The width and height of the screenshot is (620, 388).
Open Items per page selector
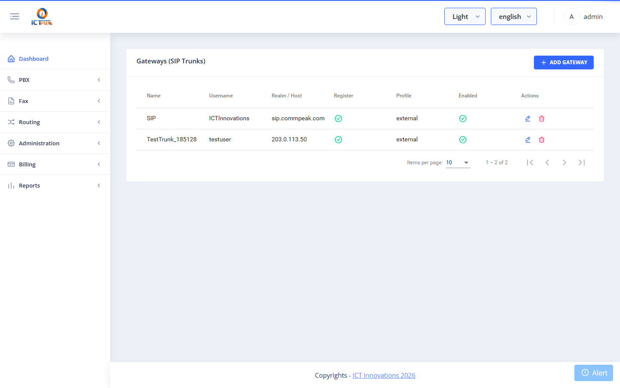pos(458,163)
